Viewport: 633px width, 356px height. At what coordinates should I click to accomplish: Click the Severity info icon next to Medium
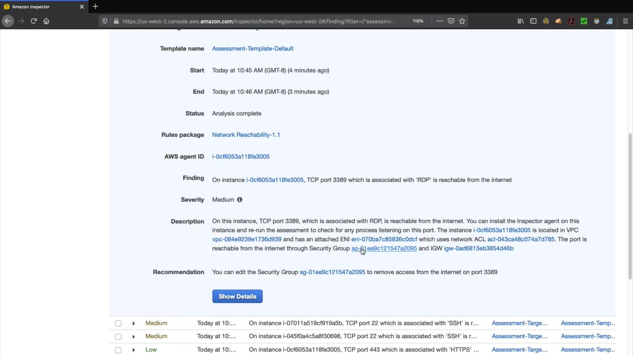240,200
